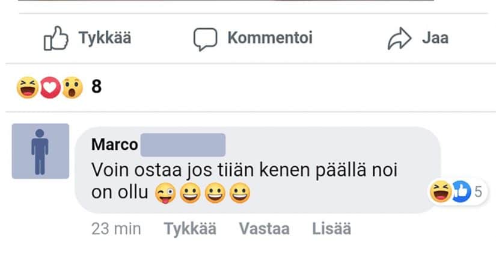Click the Kommentoi post button label
Screen dimensions: 496x260
point(270,38)
